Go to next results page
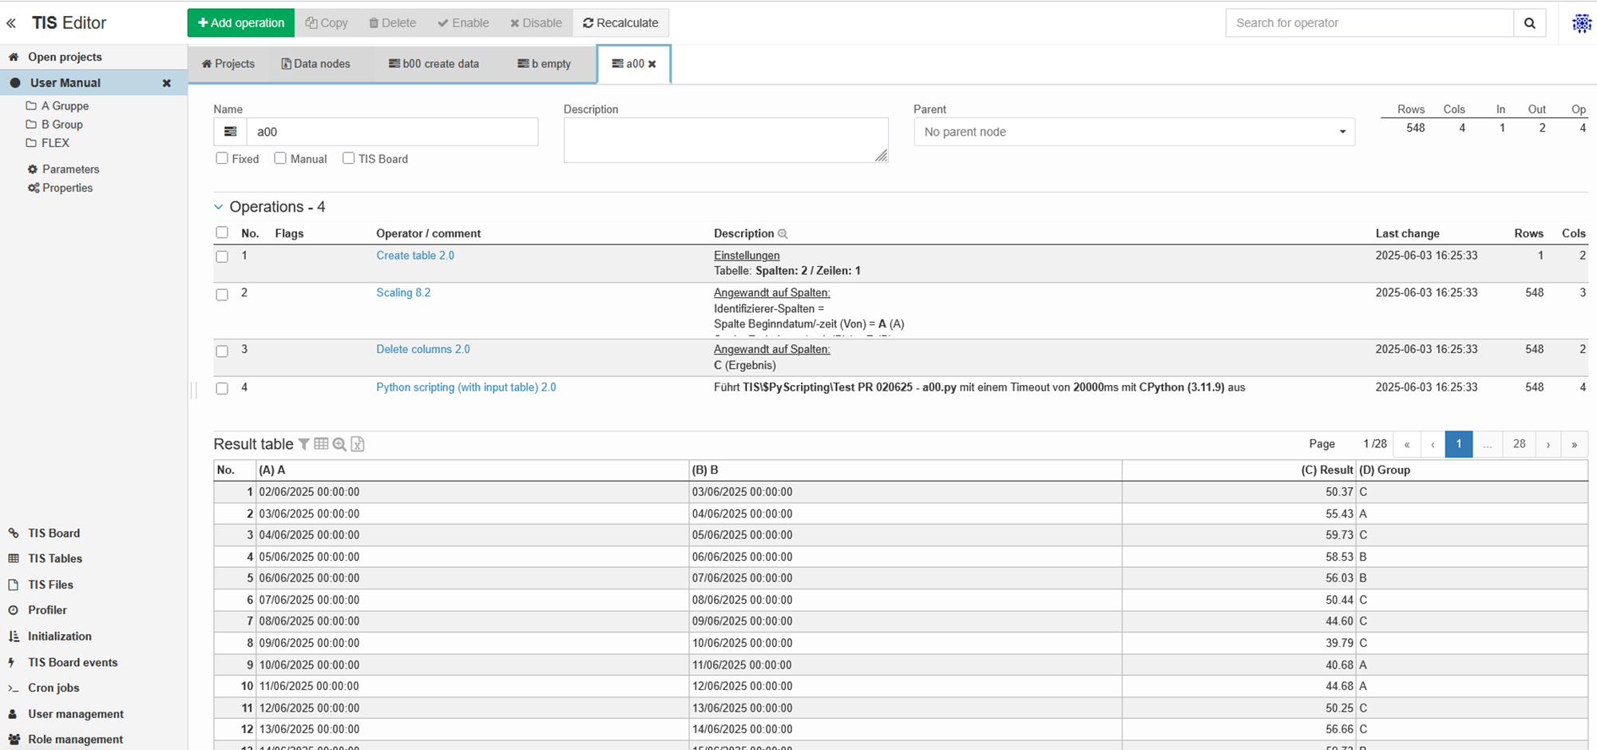Viewport: 1597px width, 750px height. click(1548, 444)
